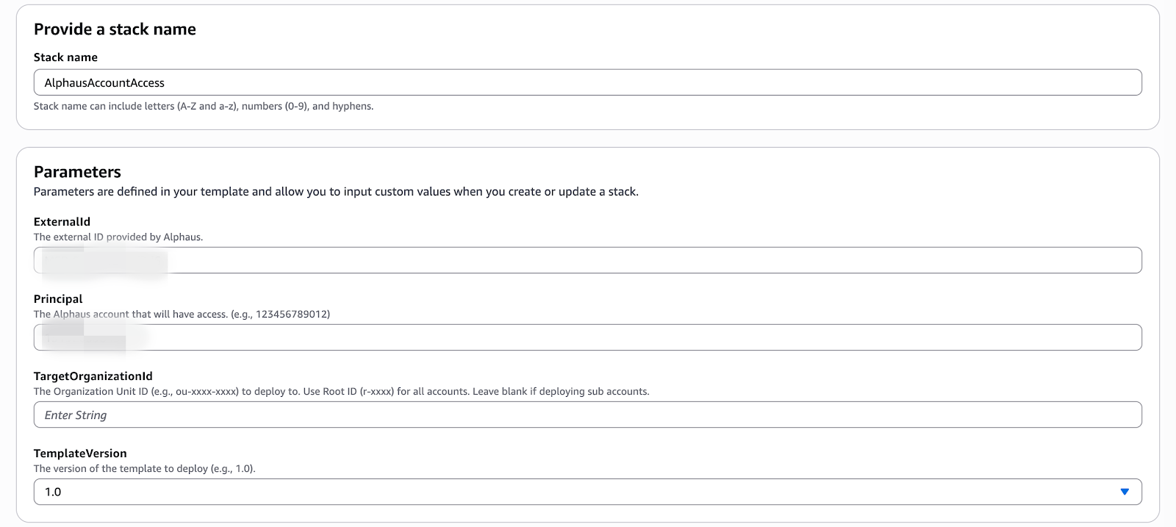The width and height of the screenshot is (1176, 527).
Task: Click the blue triangle on TemplateVersion selector
Action: (1124, 491)
